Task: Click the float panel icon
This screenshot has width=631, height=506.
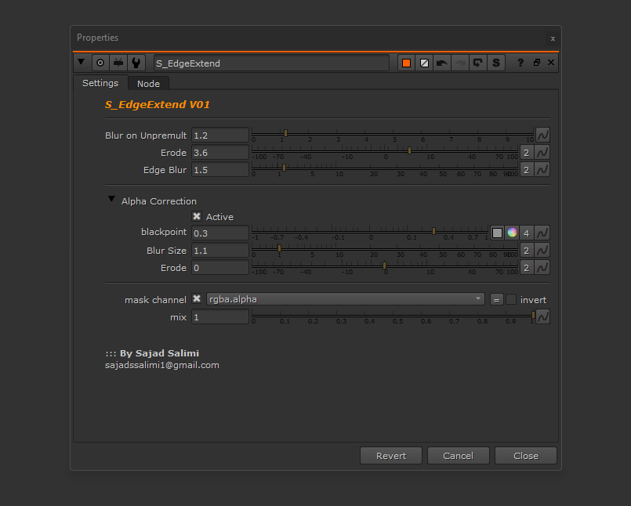Action: click(537, 63)
